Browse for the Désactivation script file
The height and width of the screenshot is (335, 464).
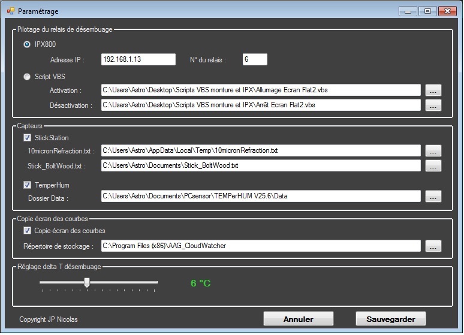click(433, 105)
